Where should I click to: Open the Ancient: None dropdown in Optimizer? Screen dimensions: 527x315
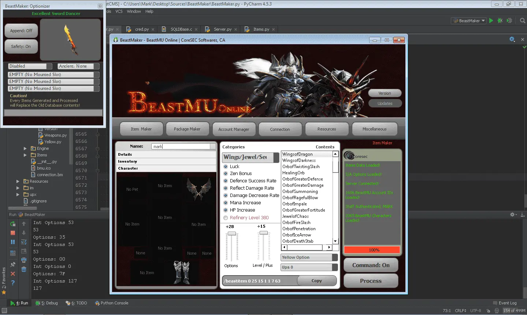[78, 66]
